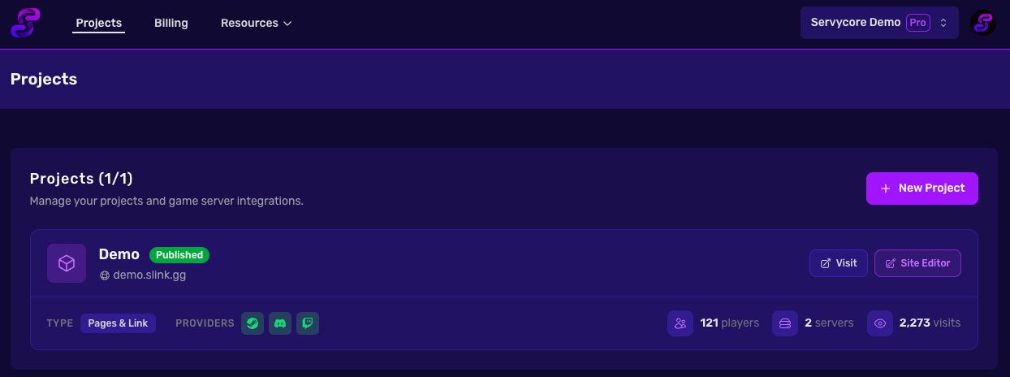Click the Steam provider icon

pos(252,323)
